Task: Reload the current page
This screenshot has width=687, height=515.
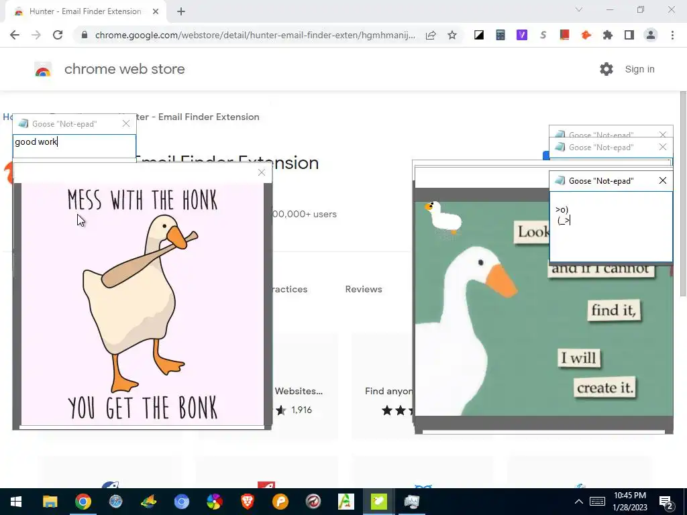Action: pyautogui.click(x=58, y=35)
